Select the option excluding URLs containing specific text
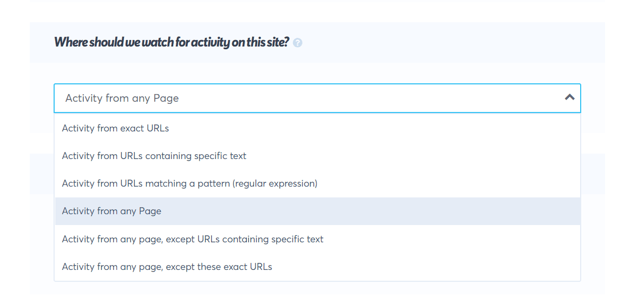Viewport: 631px width, 304px height. point(193,239)
